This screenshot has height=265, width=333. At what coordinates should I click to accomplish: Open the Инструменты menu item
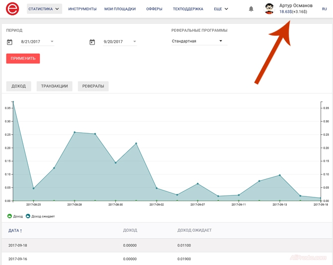pyautogui.click(x=83, y=9)
